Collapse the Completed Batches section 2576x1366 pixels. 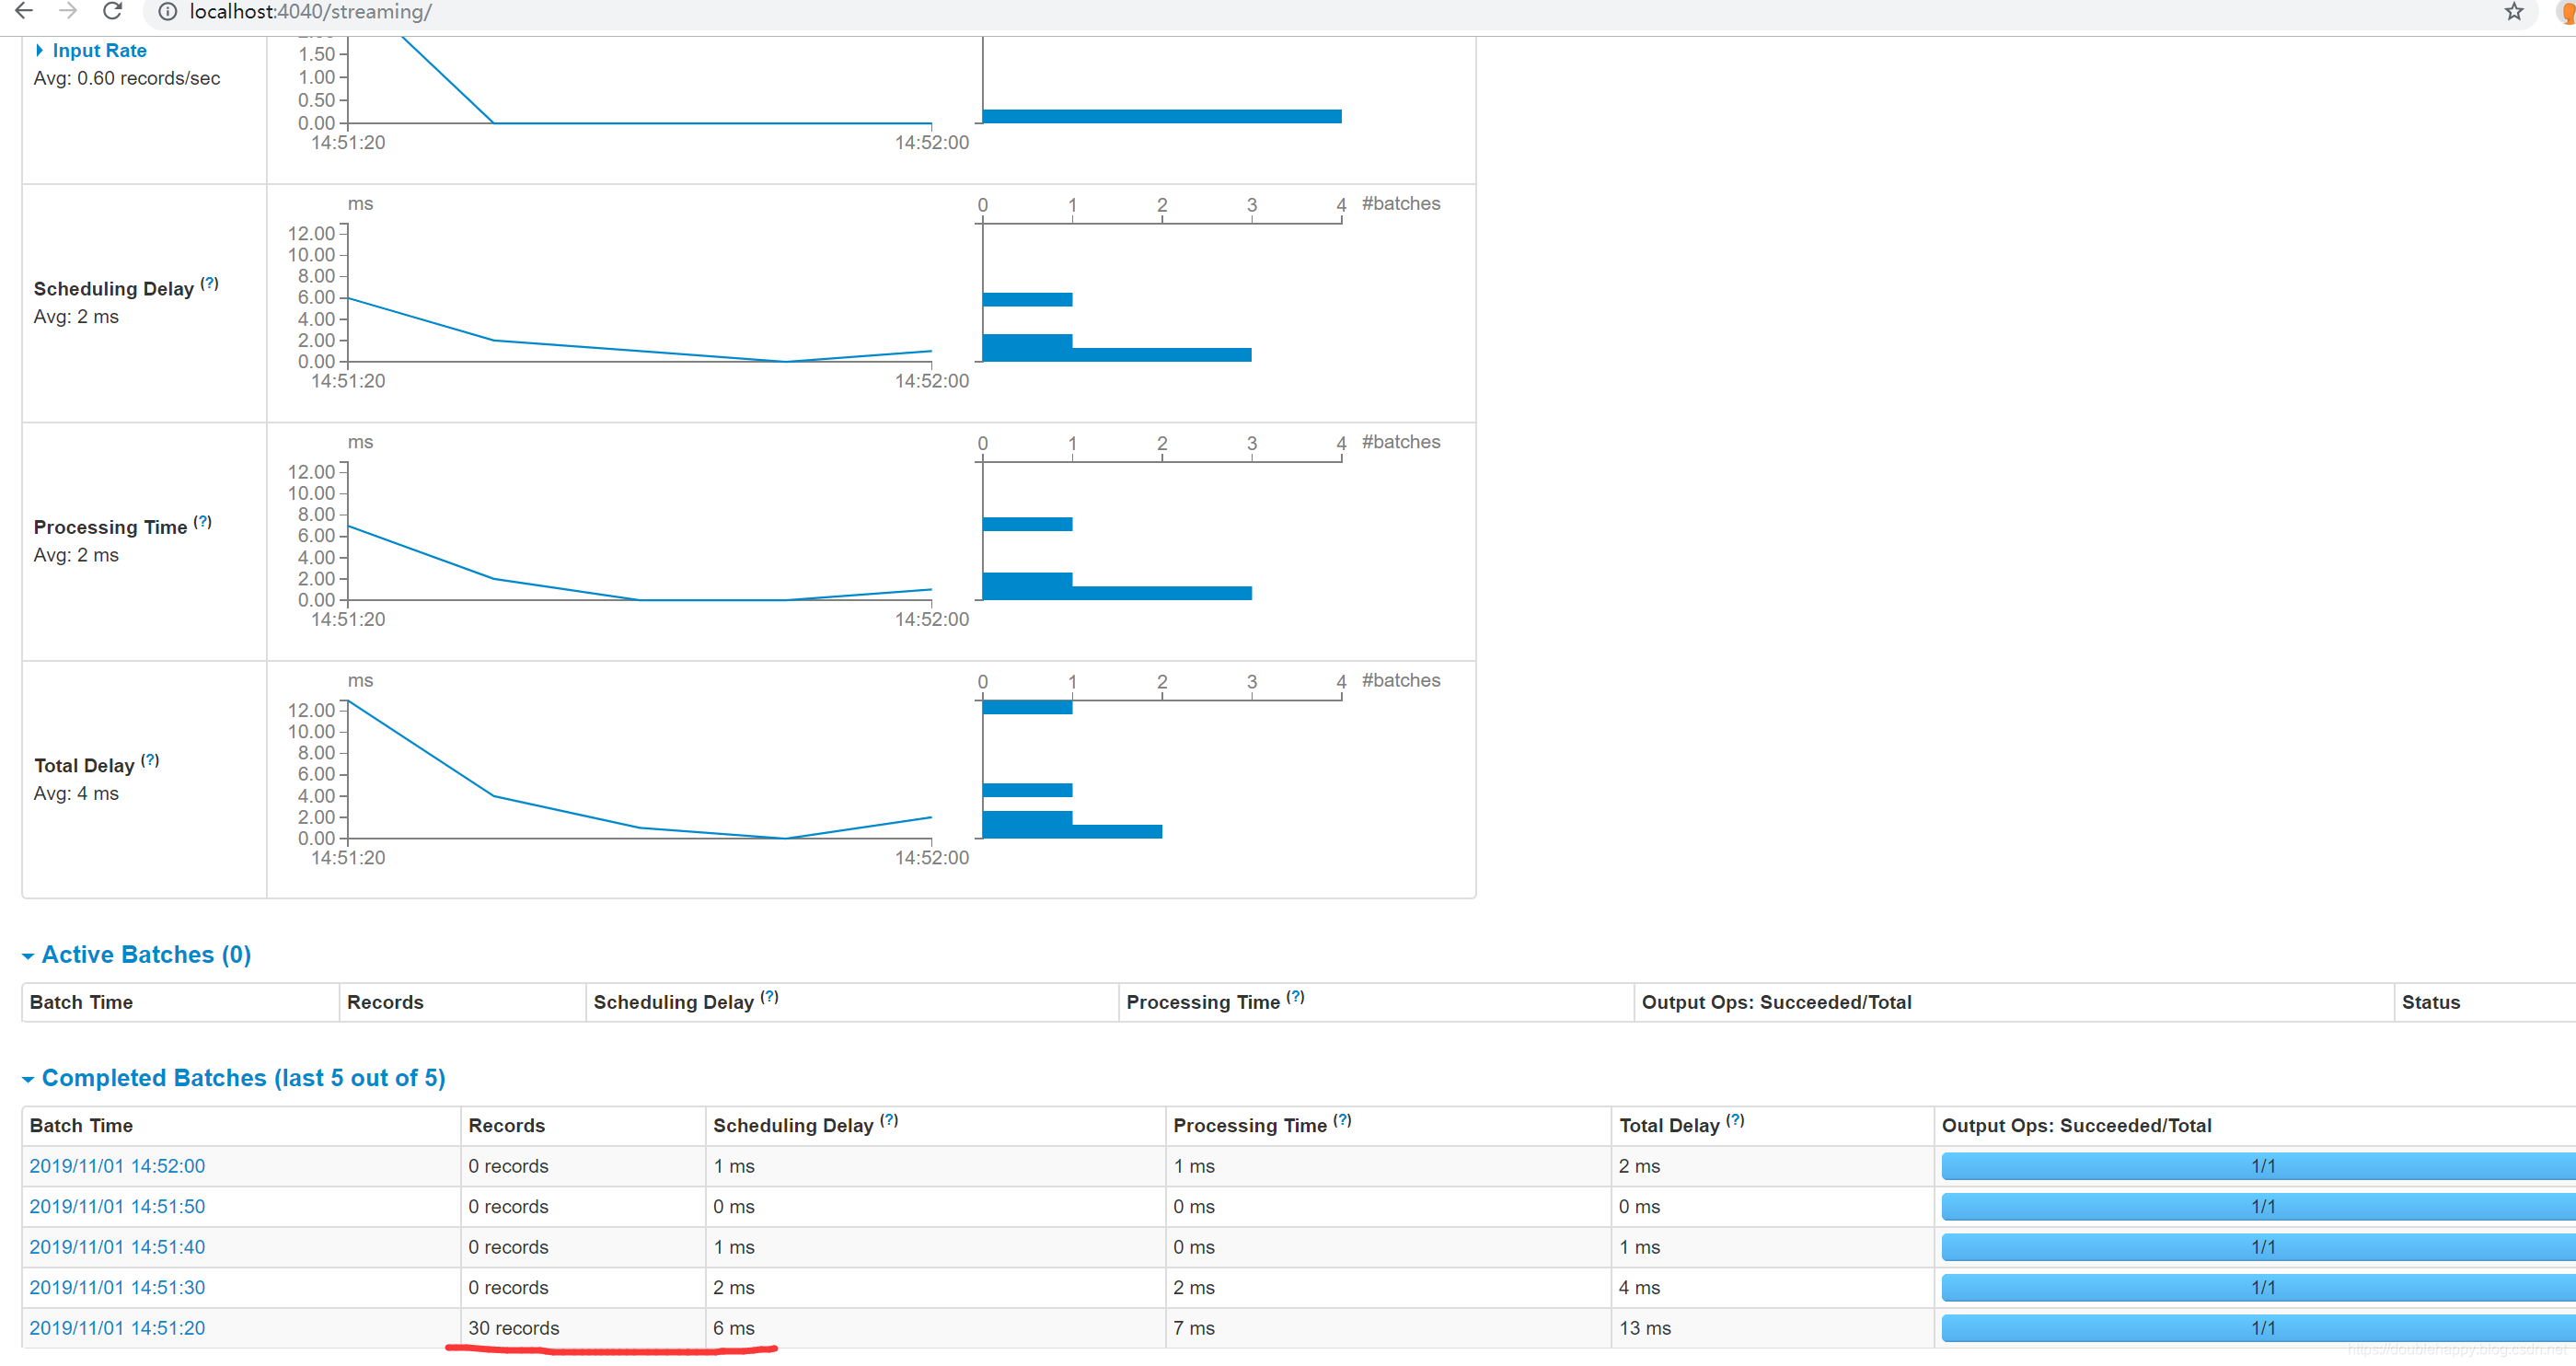pyautogui.click(x=242, y=1078)
